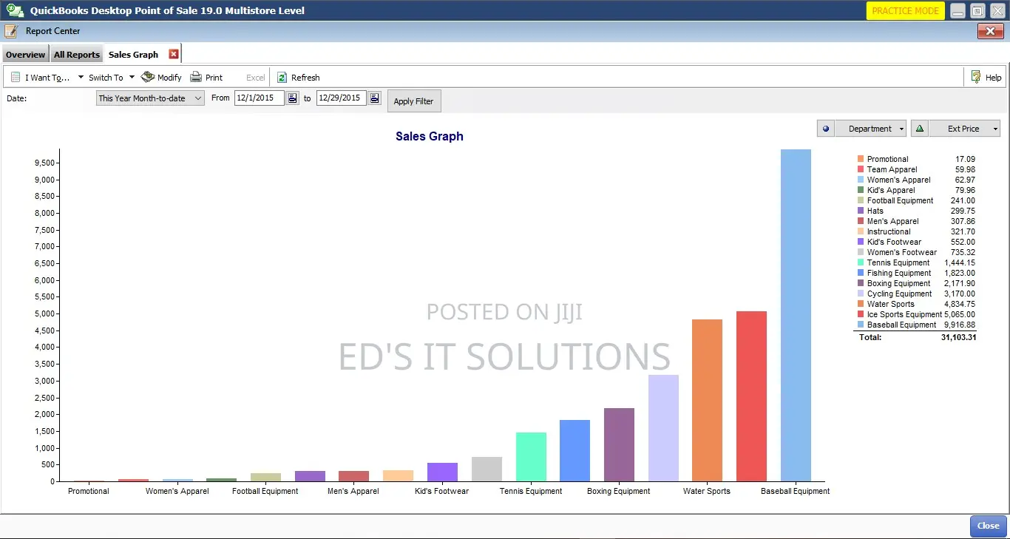This screenshot has height=539, width=1010.
Task: Click the blue sphere chart-type icon
Action: click(826, 129)
